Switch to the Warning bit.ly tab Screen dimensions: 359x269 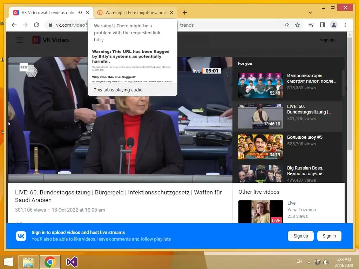click(135, 13)
